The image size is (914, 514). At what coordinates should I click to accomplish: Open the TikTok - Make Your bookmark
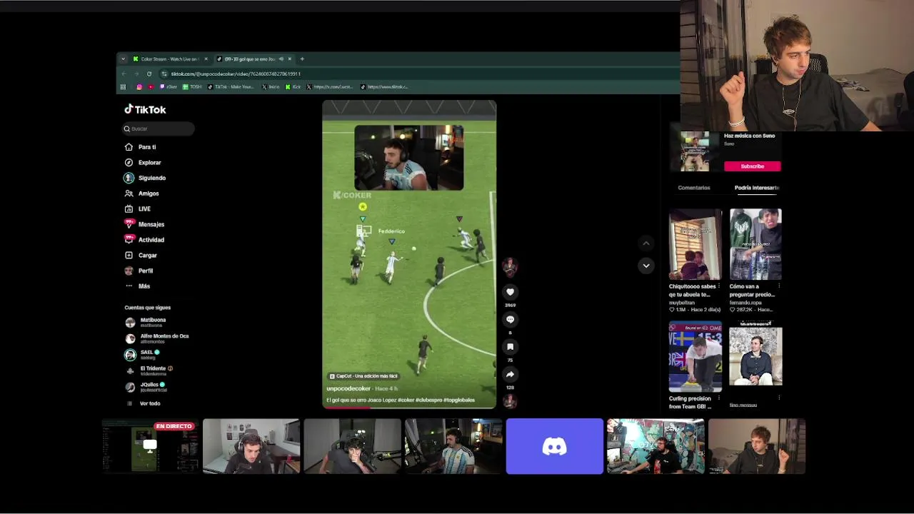[x=231, y=87]
